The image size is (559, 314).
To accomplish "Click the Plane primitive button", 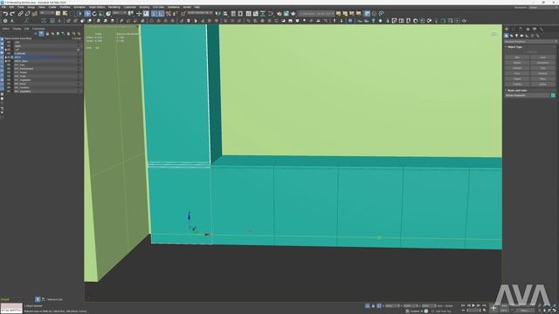I will point(542,78).
